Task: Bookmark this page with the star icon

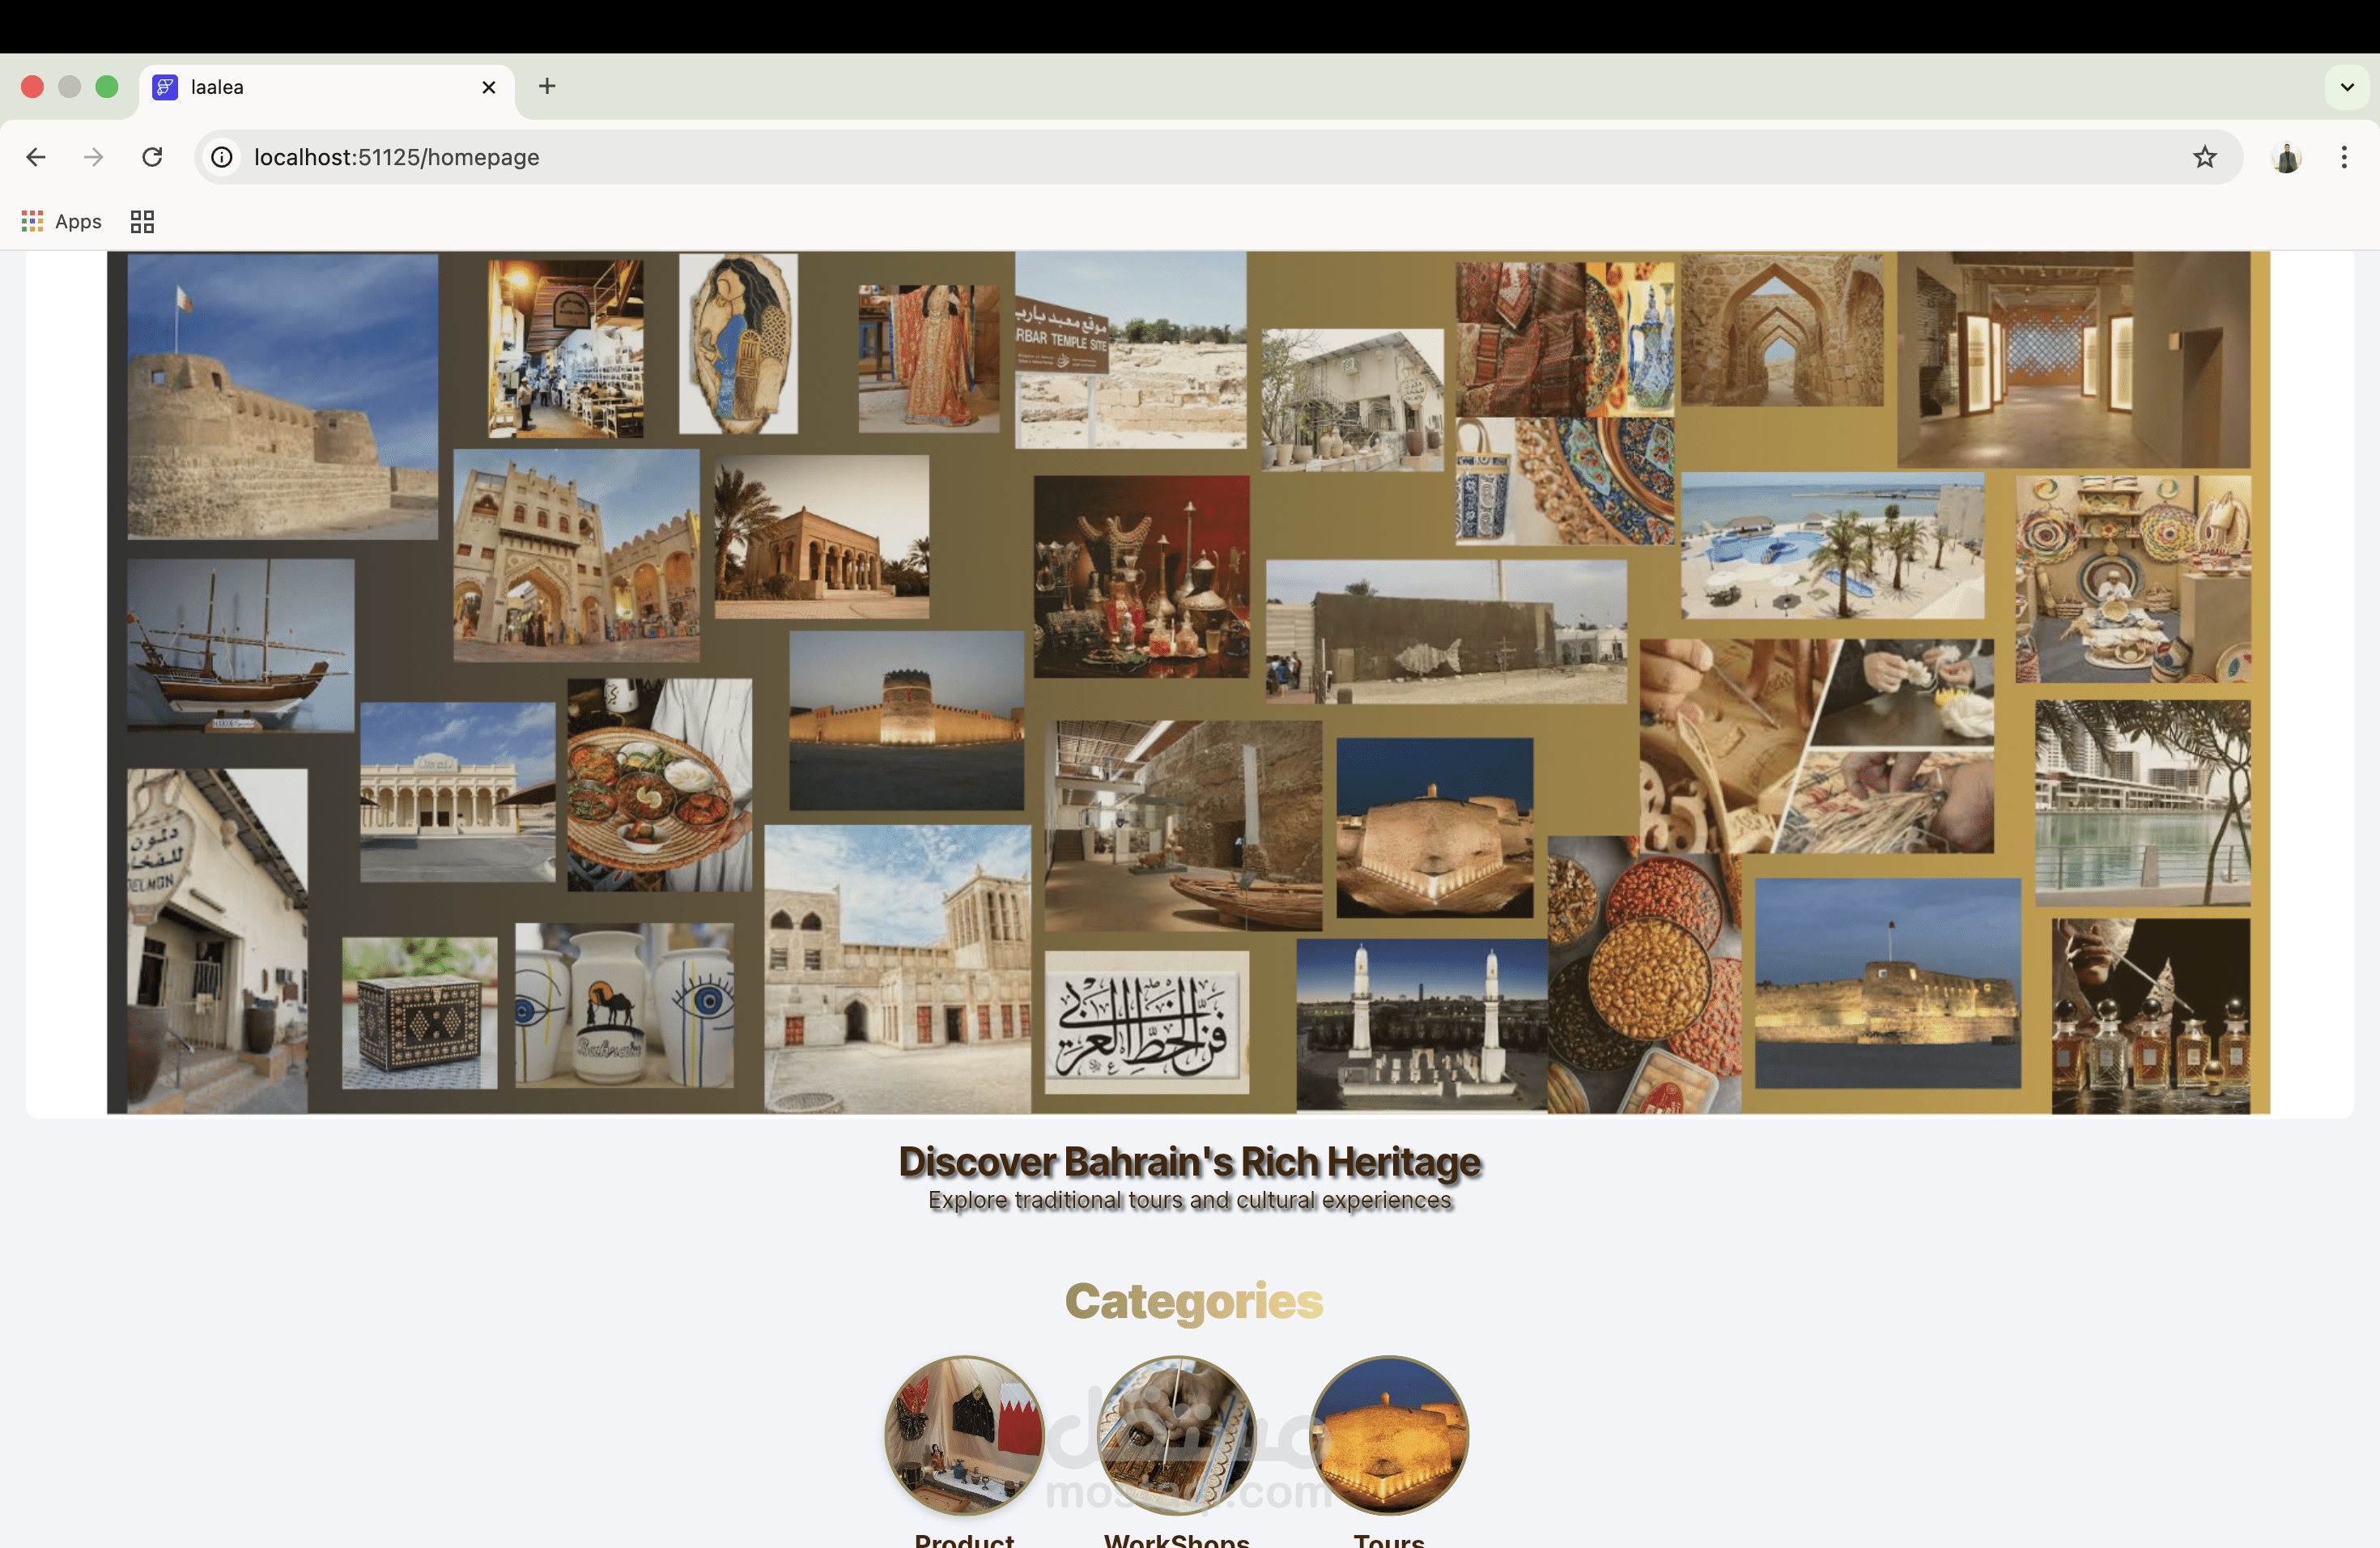Action: [x=2204, y=157]
